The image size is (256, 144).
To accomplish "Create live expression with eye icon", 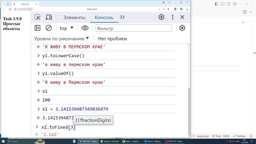I will coord(85,28).
